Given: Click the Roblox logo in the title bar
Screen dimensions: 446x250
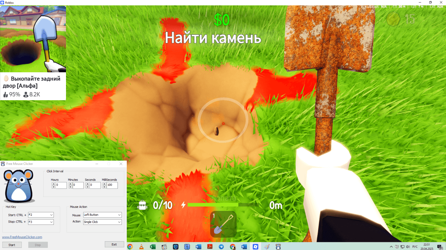Looking at the screenshot, I should 2,2.
